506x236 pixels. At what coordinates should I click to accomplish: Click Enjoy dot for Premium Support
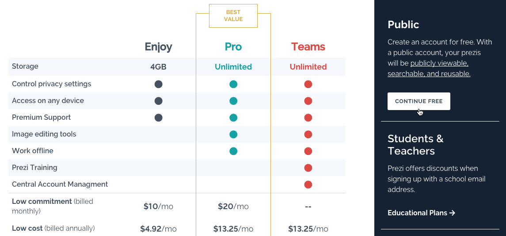click(158, 118)
